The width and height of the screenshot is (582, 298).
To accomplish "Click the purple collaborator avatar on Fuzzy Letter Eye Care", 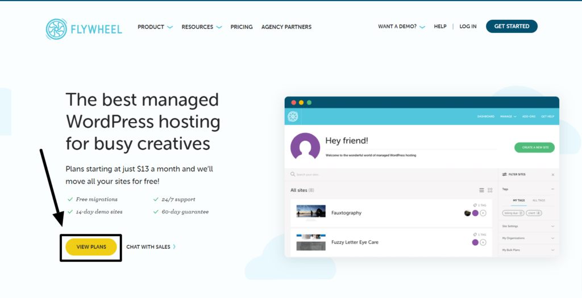I will (475, 242).
